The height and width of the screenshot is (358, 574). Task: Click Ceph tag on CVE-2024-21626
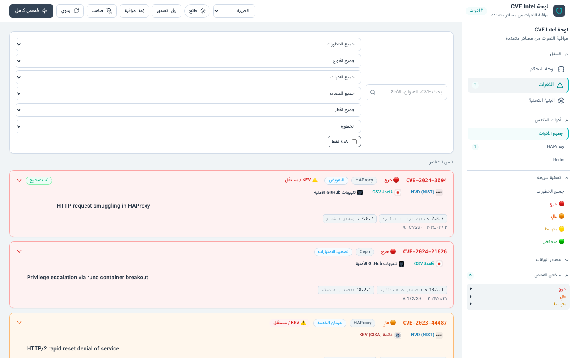[365, 252]
